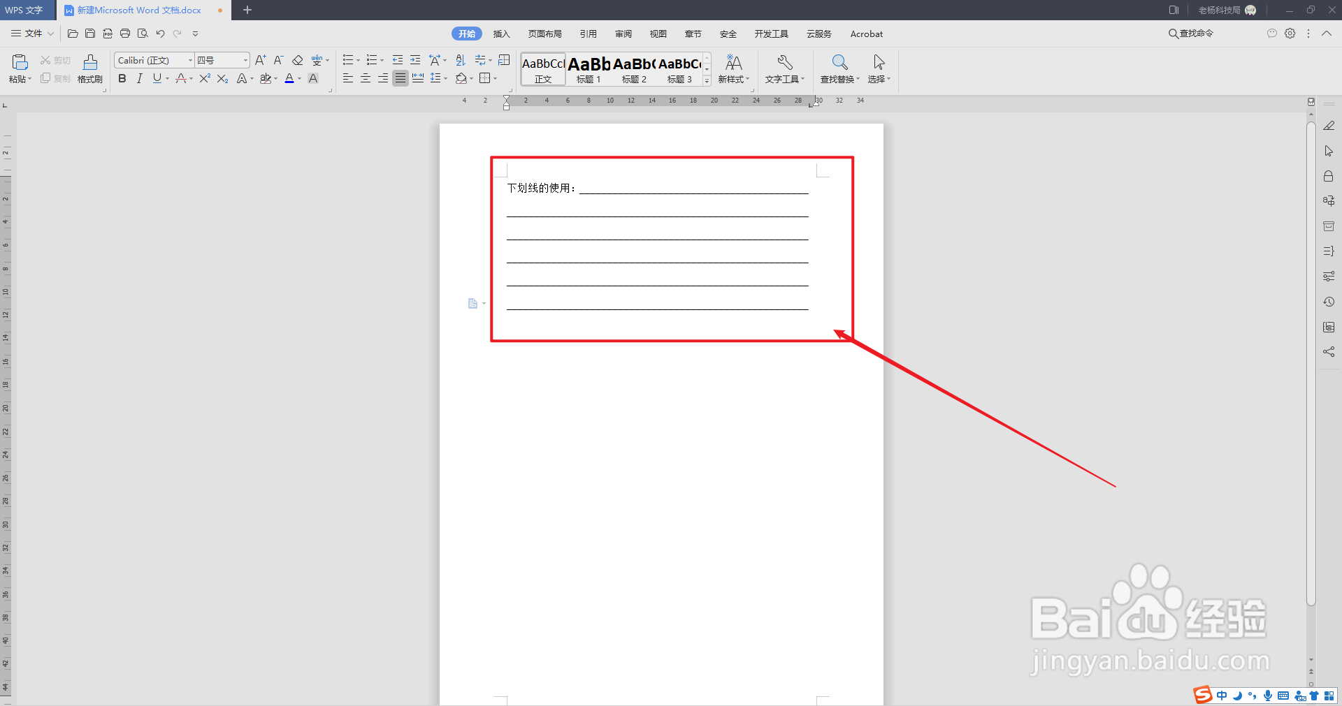Open settings gear icon at top right

(x=1290, y=34)
